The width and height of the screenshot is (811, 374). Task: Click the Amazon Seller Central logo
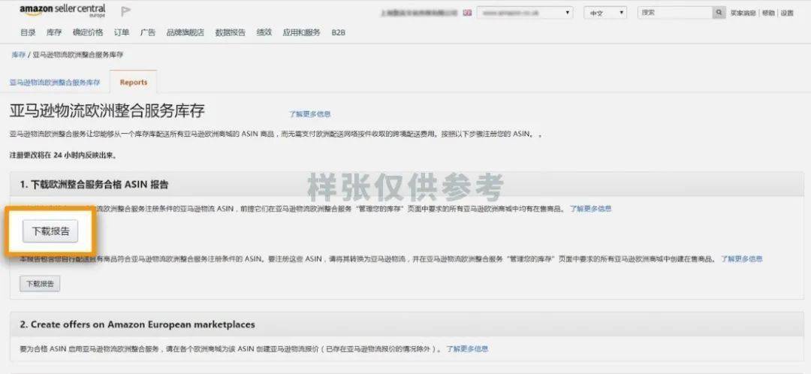tap(62, 11)
